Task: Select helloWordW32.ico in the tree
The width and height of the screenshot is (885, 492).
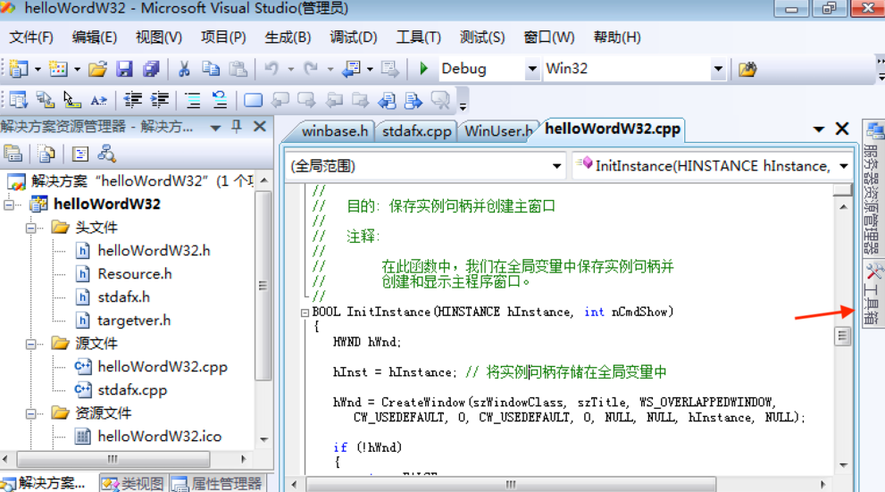Action: point(159,436)
